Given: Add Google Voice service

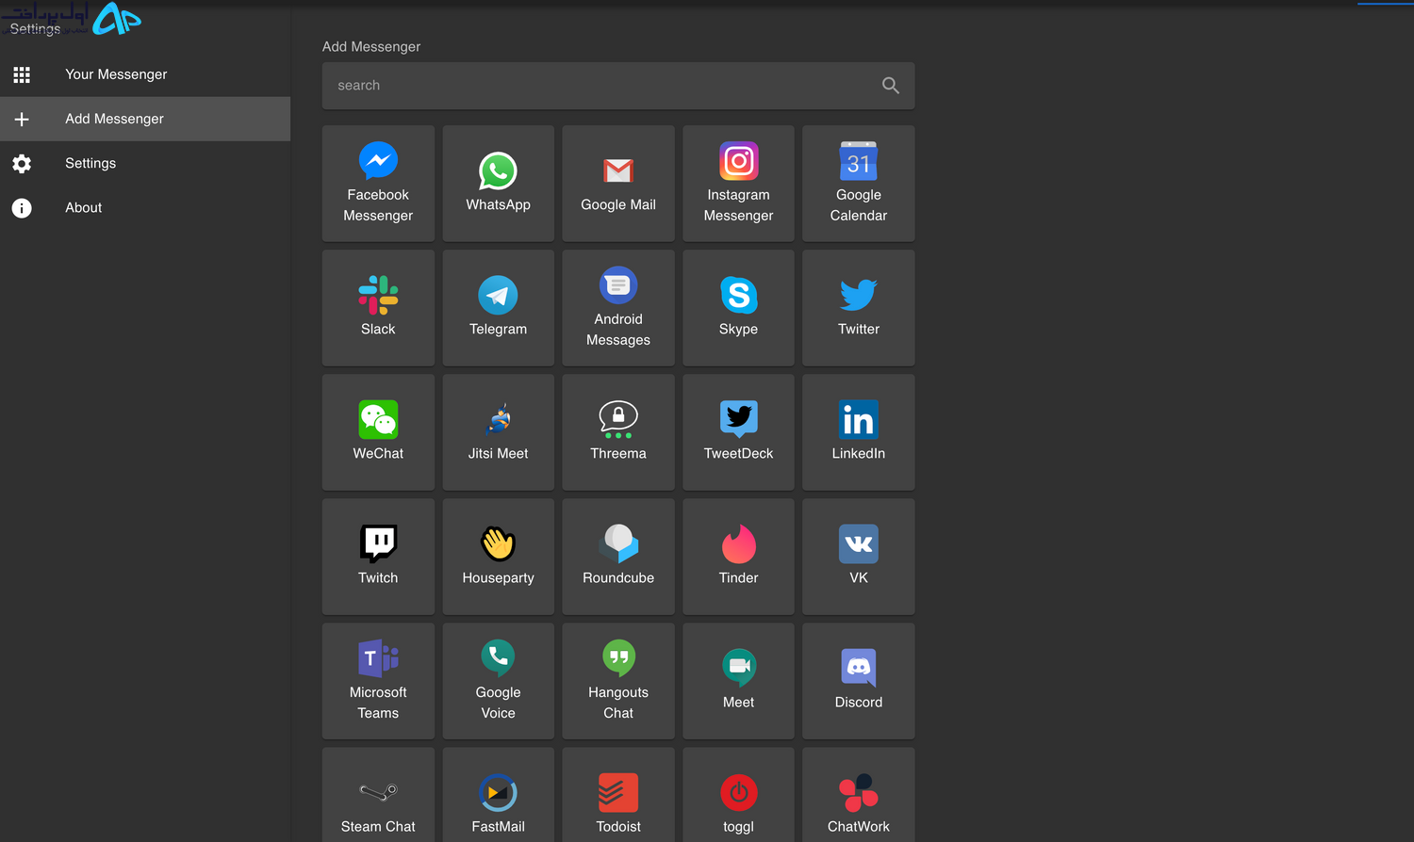Looking at the screenshot, I should click(x=498, y=681).
